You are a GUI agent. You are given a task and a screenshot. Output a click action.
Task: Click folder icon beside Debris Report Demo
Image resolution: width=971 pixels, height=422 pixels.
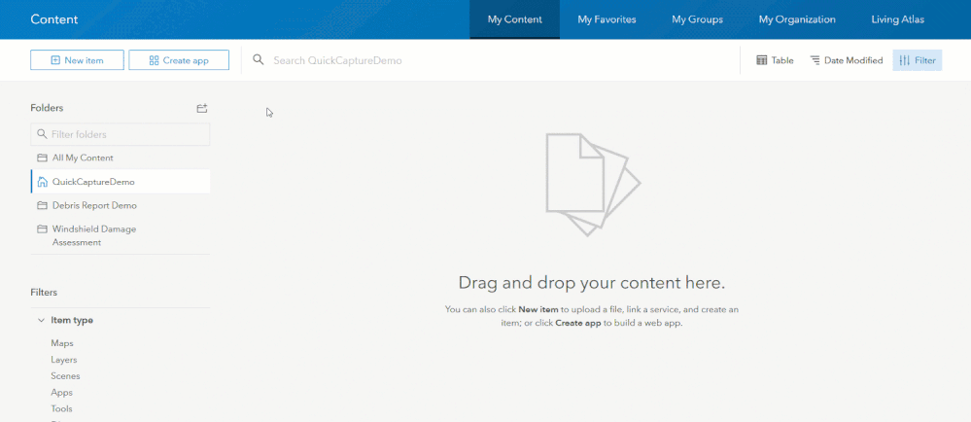click(42, 205)
